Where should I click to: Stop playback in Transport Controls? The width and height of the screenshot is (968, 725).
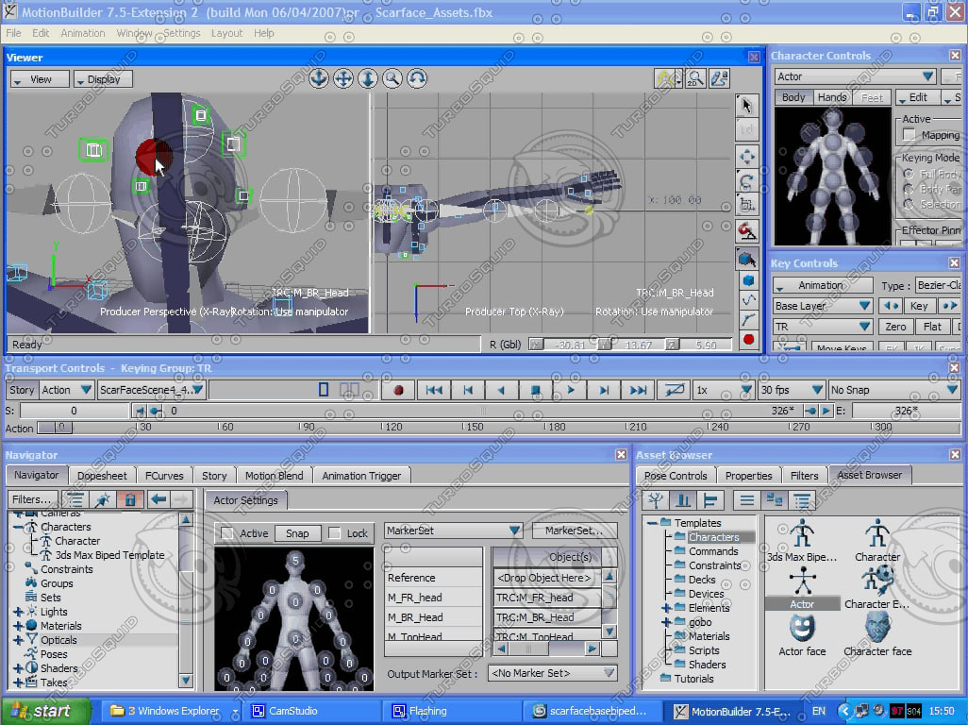pyautogui.click(x=535, y=390)
